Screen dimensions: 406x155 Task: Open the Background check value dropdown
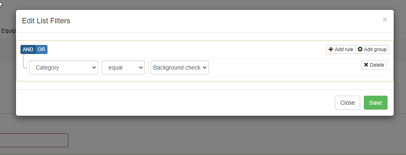pyautogui.click(x=180, y=67)
